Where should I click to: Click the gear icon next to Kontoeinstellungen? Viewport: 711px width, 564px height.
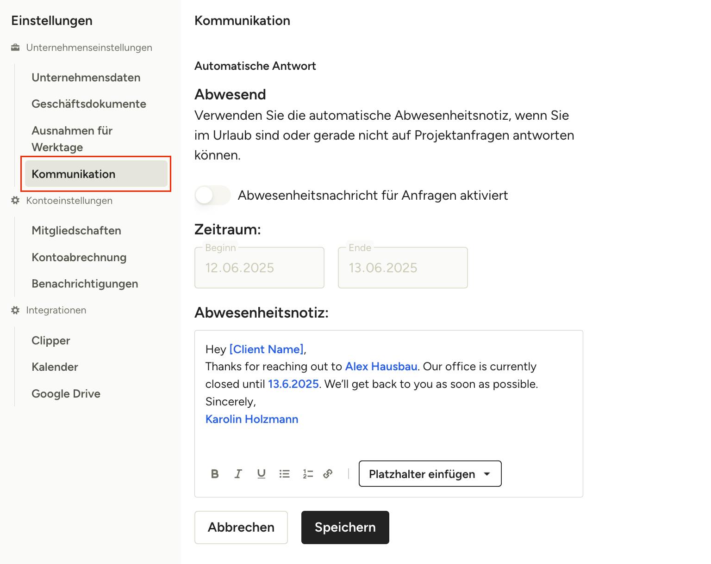pos(15,201)
